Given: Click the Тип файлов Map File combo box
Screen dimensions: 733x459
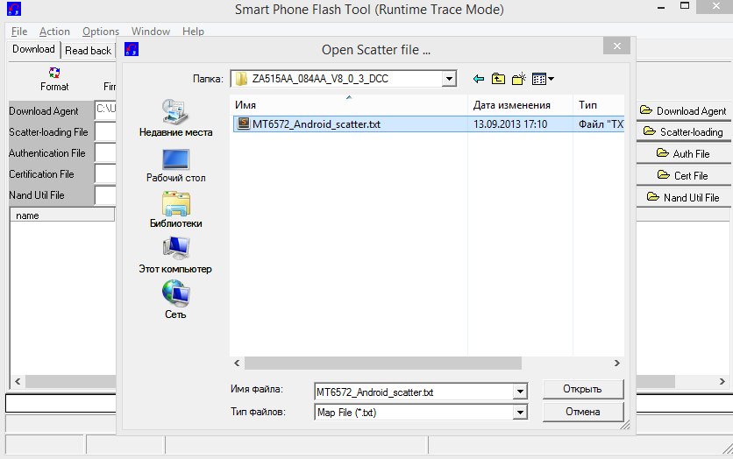Looking at the screenshot, I should point(421,413).
